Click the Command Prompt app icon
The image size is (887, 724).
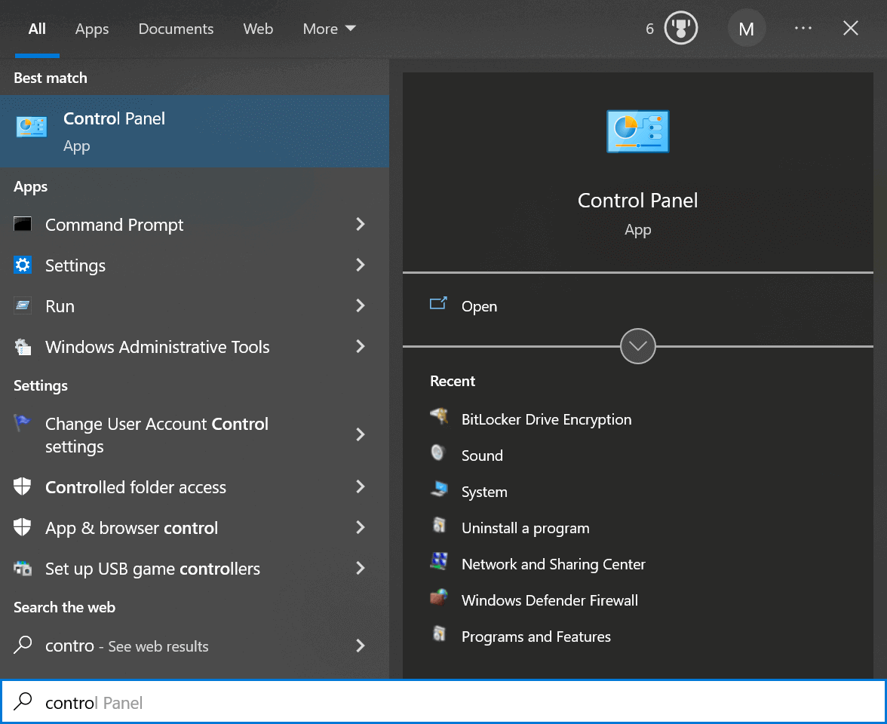pyautogui.click(x=23, y=225)
